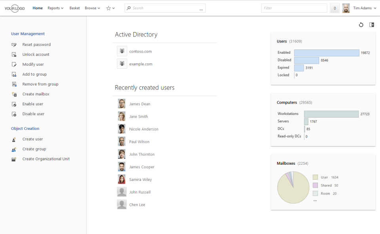The height and width of the screenshot is (234, 380).
Task: Switch to the Home tab
Action: click(38, 8)
